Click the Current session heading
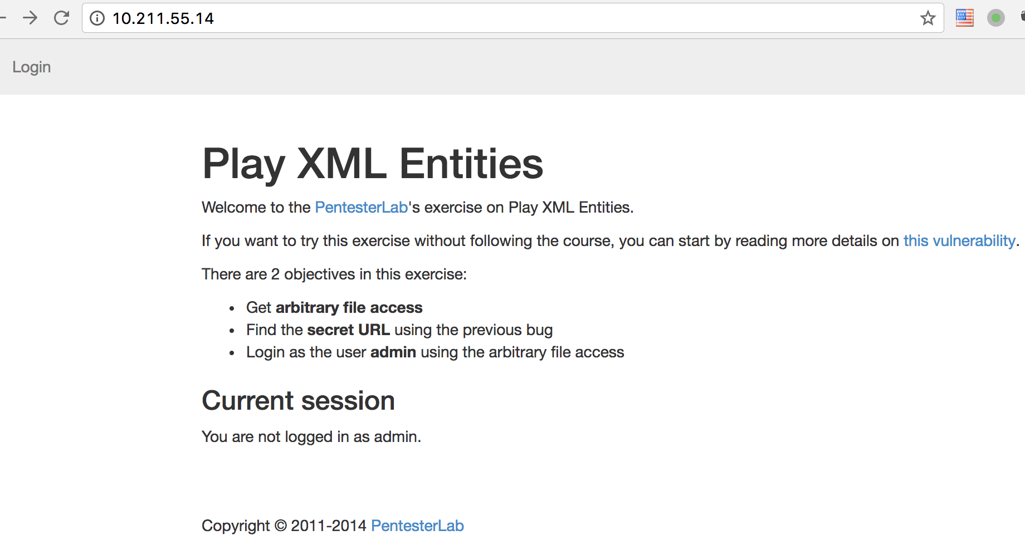Image resolution: width=1025 pixels, height=550 pixels. coord(298,401)
